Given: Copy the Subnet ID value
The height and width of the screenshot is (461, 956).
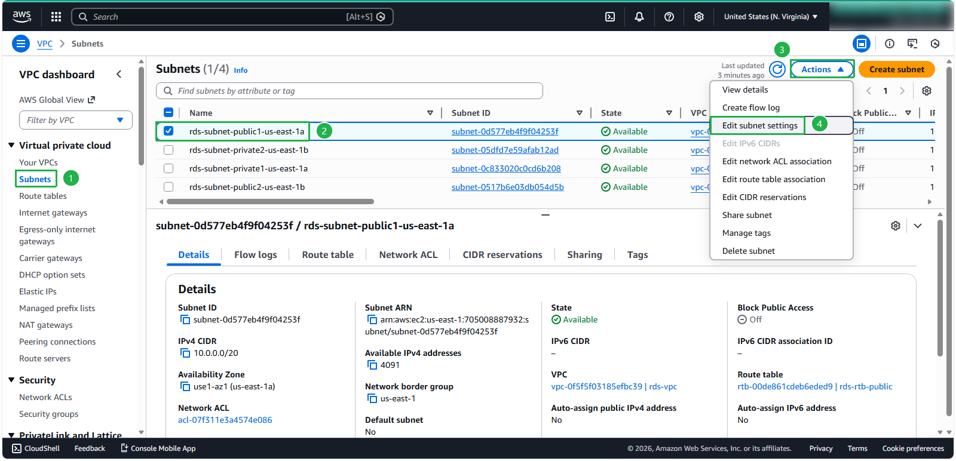Looking at the screenshot, I should click(x=185, y=320).
